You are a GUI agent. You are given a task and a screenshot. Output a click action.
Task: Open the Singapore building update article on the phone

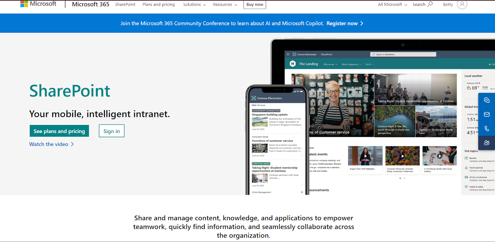coord(277,120)
